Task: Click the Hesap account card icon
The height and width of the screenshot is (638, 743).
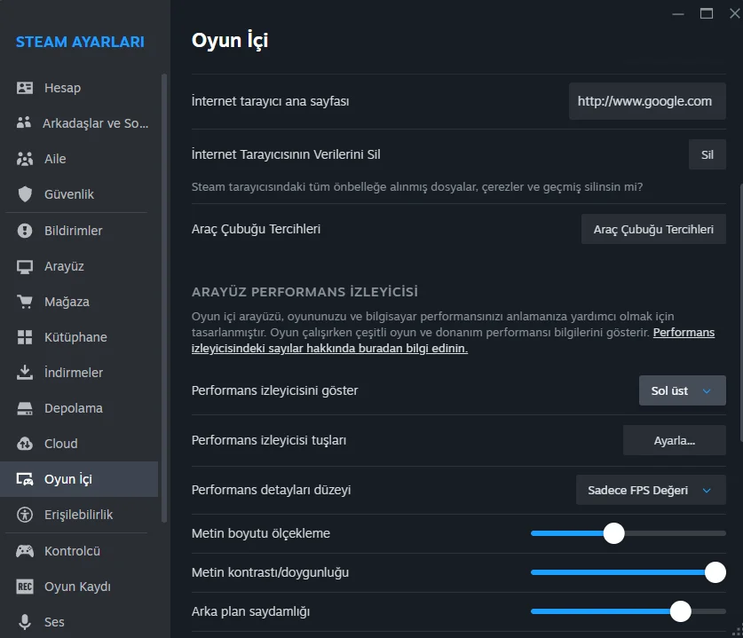Action: pos(25,88)
